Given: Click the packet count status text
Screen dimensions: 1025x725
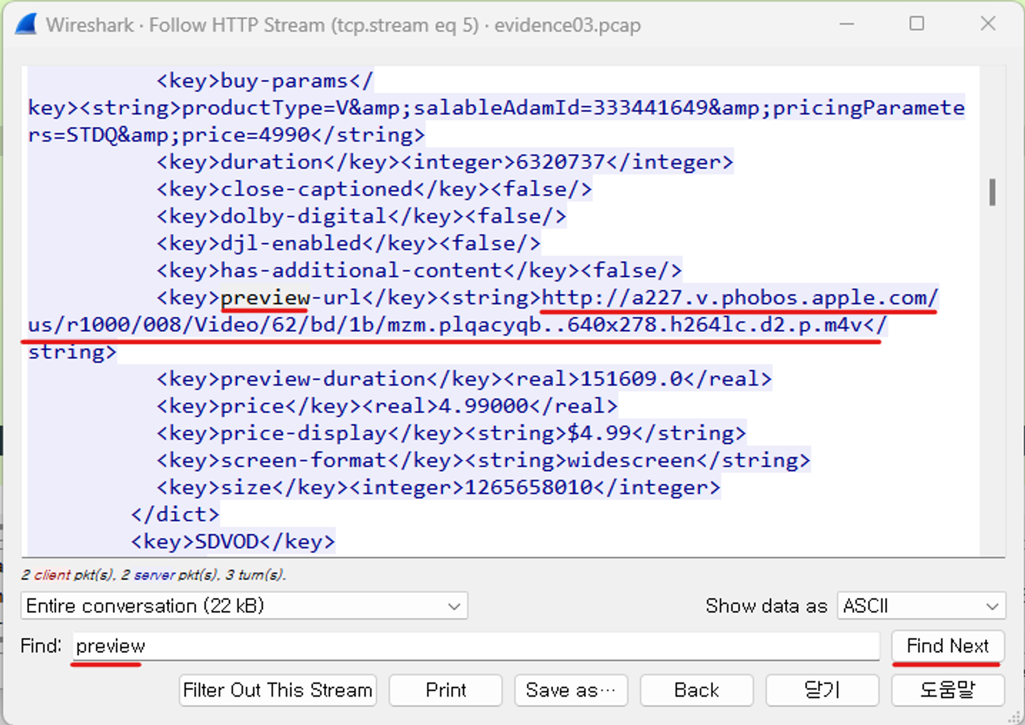Looking at the screenshot, I should click(x=153, y=575).
